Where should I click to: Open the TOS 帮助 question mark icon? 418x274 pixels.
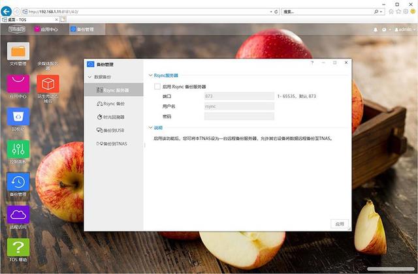click(18, 247)
